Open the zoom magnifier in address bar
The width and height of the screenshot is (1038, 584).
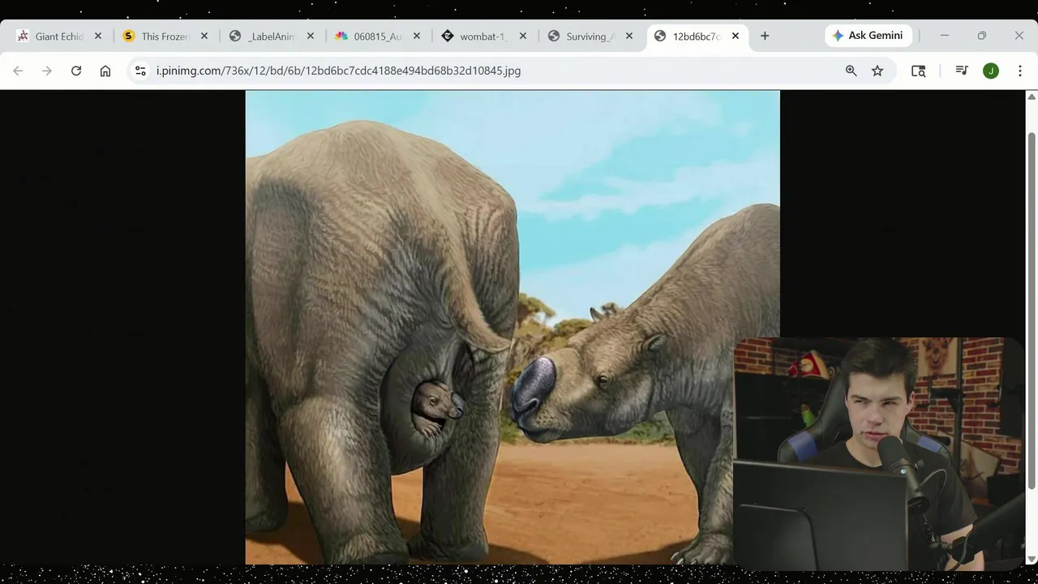(851, 71)
